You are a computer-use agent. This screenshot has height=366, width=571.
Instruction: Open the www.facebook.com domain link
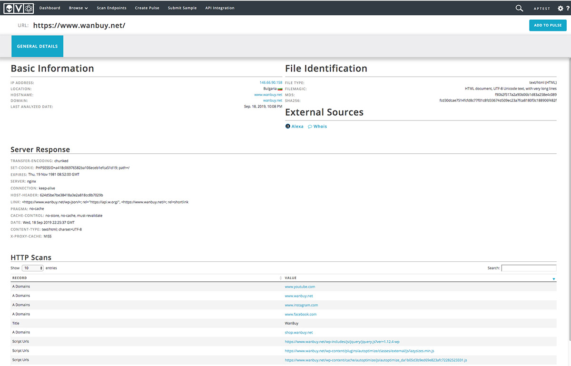click(301, 314)
